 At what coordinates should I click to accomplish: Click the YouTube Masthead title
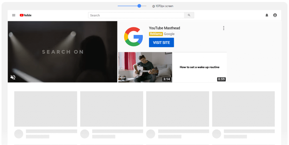[x=164, y=28]
